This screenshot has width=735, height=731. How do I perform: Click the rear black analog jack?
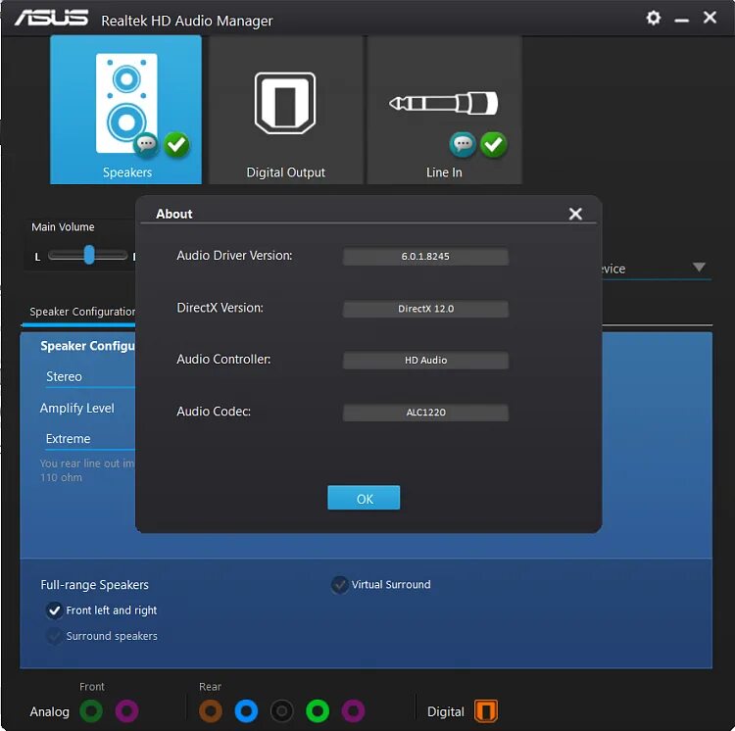tap(281, 710)
